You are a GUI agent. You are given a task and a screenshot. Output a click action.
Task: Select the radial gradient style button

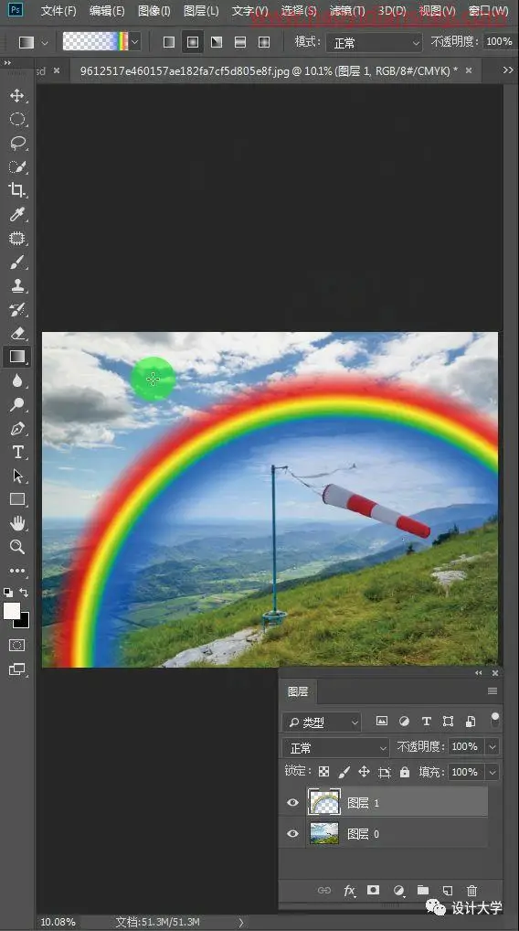coord(193,42)
